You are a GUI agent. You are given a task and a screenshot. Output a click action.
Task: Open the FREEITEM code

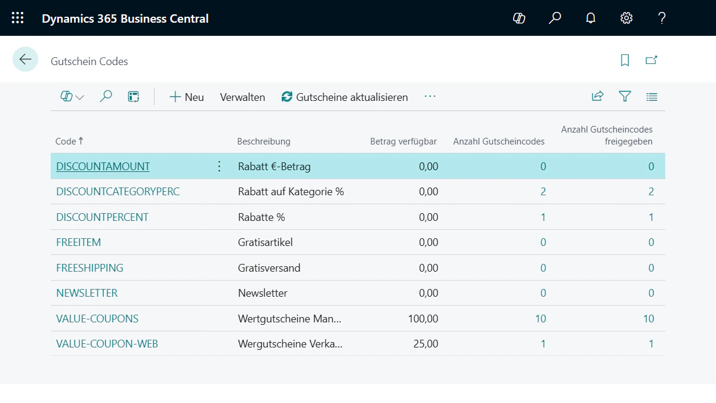point(78,242)
